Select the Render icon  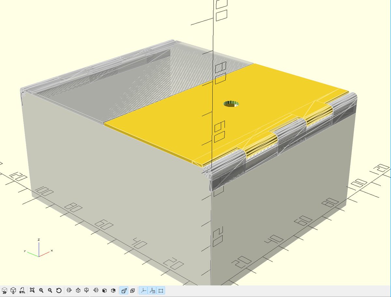13,291
